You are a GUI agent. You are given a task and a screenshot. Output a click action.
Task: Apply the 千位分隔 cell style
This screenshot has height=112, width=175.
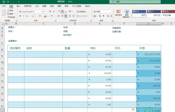tap(168, 15)
